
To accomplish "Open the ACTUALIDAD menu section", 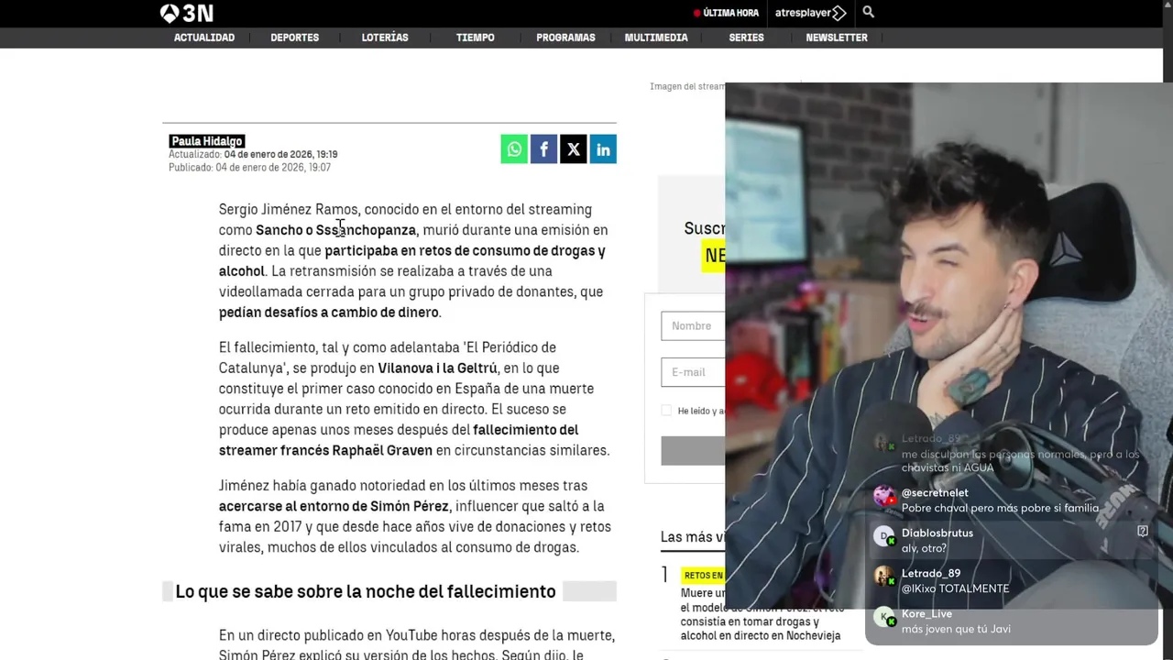I will [204, 38].
